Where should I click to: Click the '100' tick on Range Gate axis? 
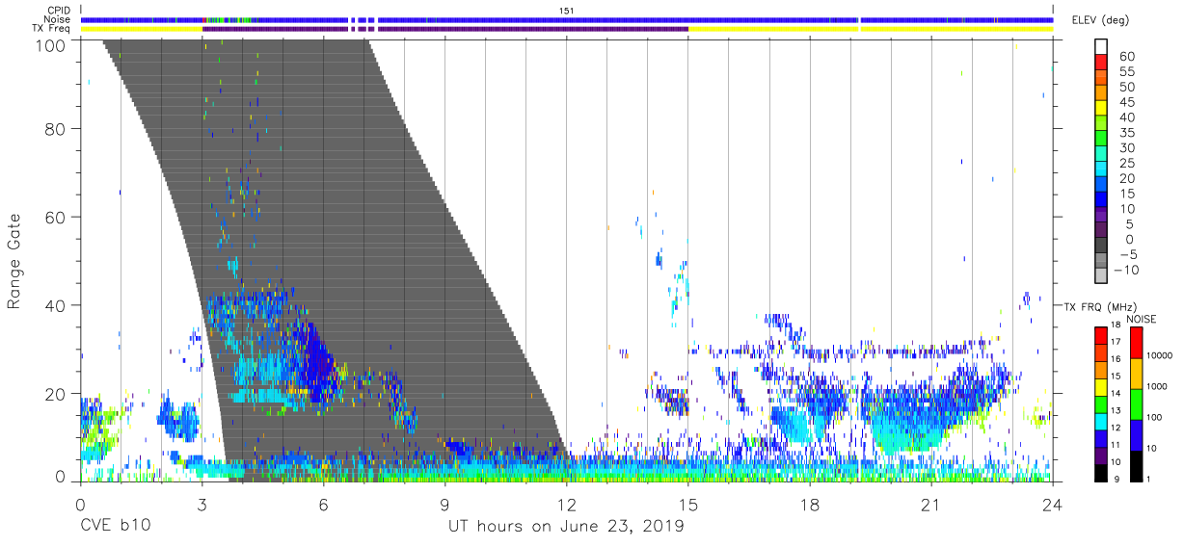point(49,44)
